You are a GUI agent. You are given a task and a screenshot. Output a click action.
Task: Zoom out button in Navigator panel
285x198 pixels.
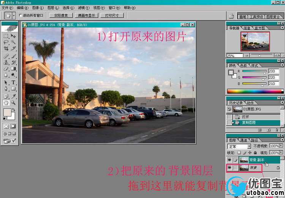click(247, 55)
